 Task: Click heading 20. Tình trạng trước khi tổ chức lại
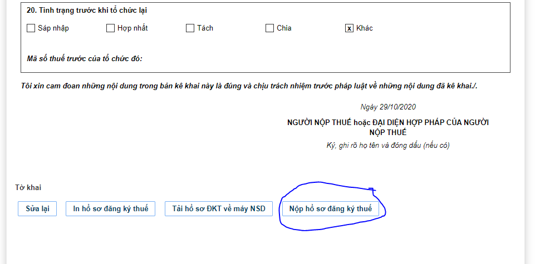pos(87,11)
